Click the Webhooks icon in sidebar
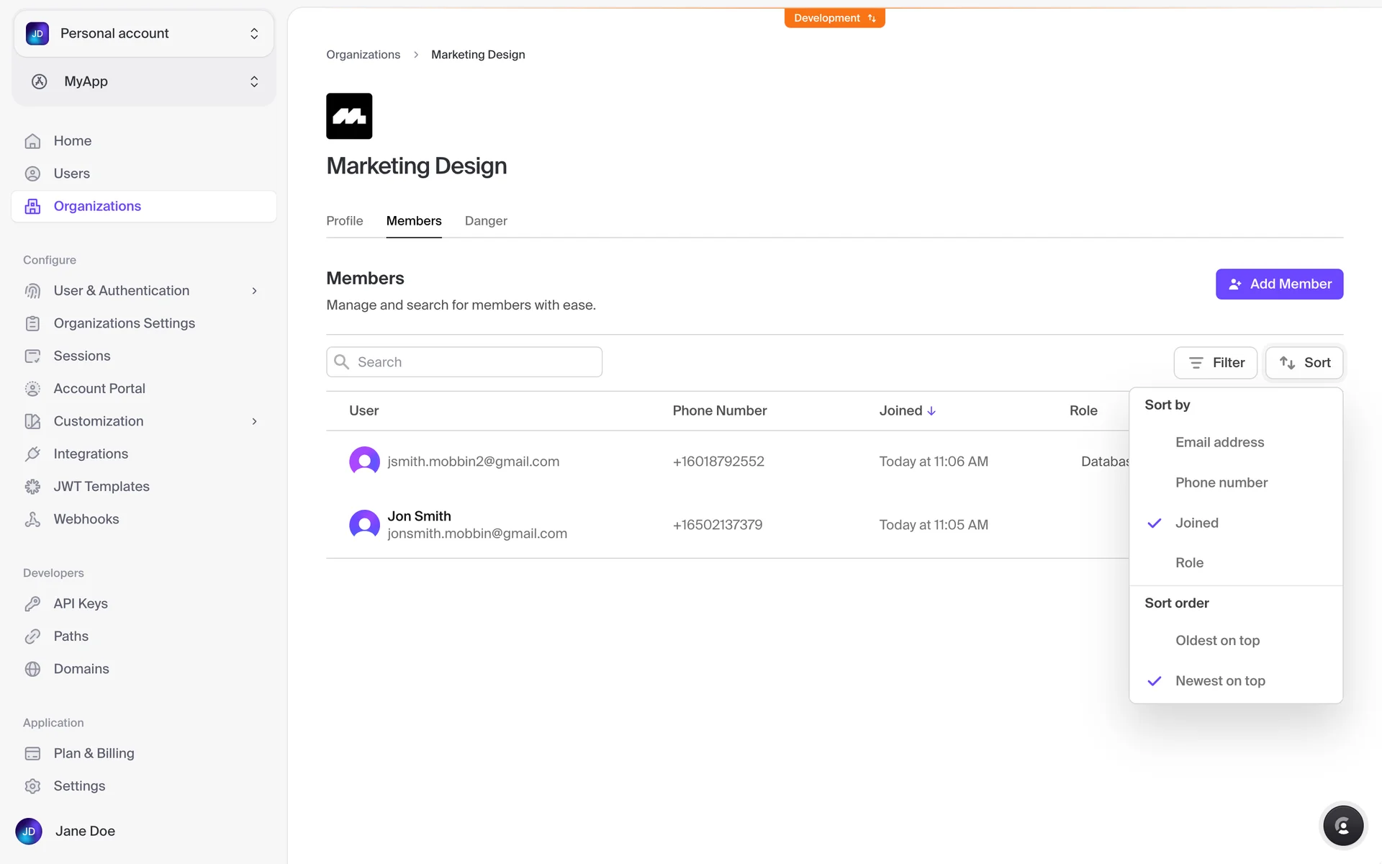 click(x=32, y=519)
